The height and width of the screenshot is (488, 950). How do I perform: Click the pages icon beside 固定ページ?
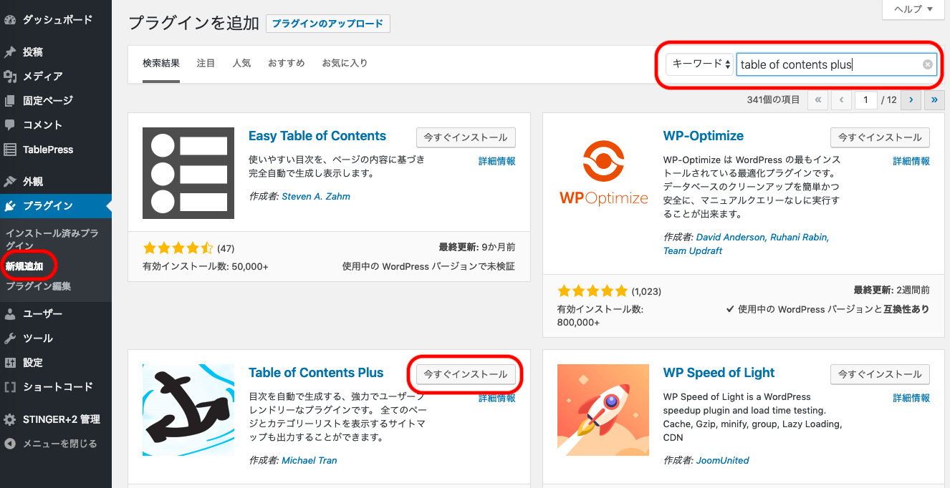[x=10, y=100]
